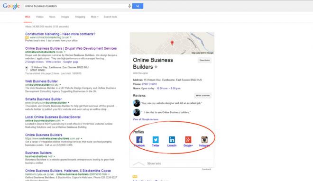Image resolution: width=313 pixels, height=181 pixels.
Task: Click the blue search magnifier button
Action: click(x=138, y=6)
